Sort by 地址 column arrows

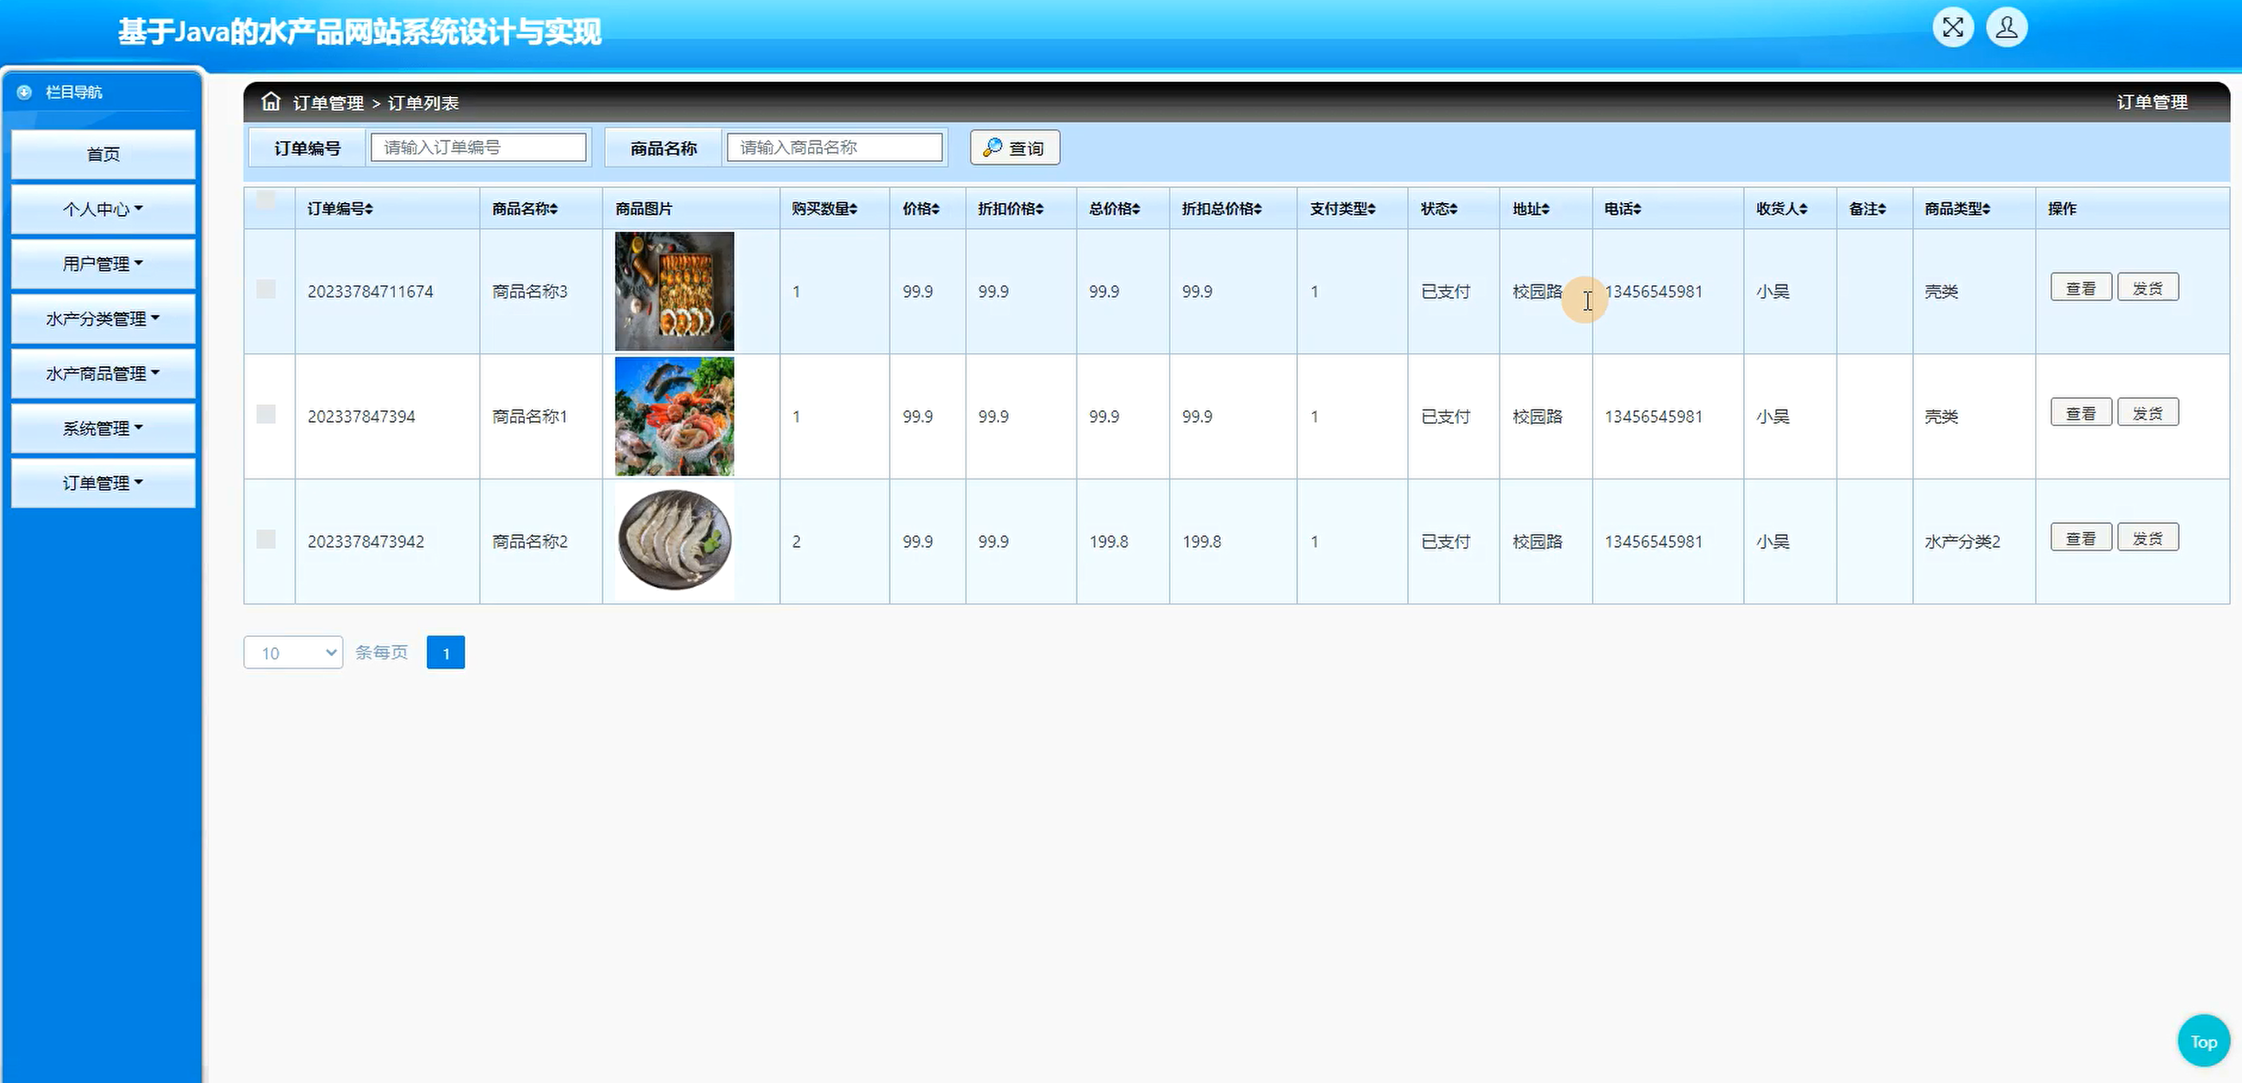(1546, 209)
